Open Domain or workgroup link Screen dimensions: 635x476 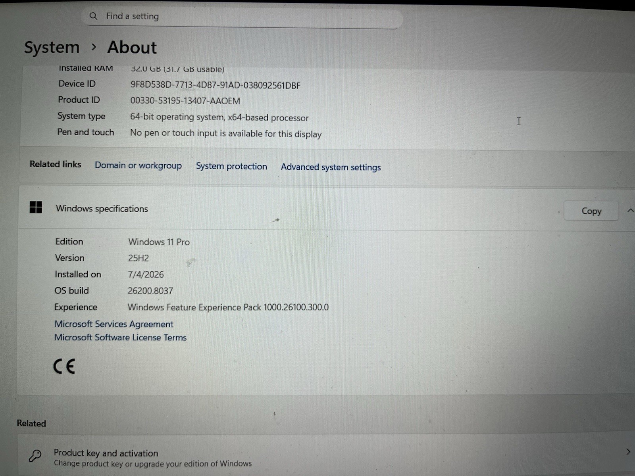pos(138,165)
